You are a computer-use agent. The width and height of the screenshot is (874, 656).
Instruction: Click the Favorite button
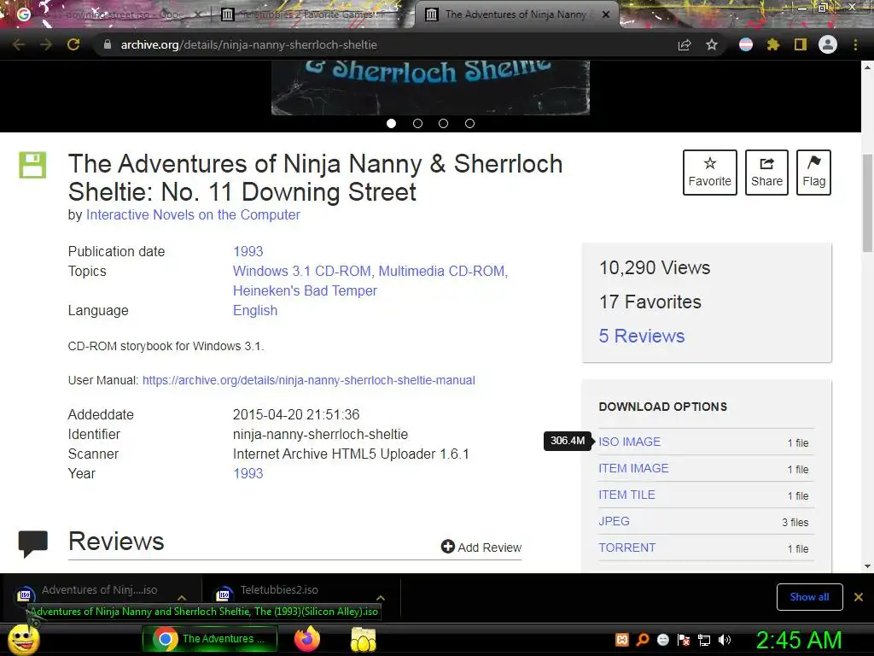(709, 173)
